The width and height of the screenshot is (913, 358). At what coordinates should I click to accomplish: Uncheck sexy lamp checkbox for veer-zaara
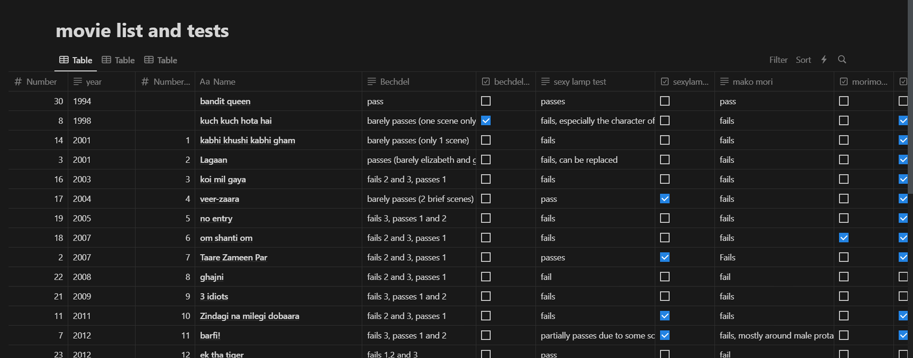pos(664,199)
